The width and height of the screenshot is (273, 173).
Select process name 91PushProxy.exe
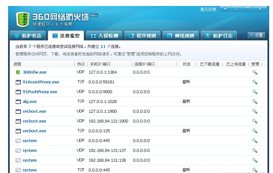pyautogui.click(x=40, y=91)
